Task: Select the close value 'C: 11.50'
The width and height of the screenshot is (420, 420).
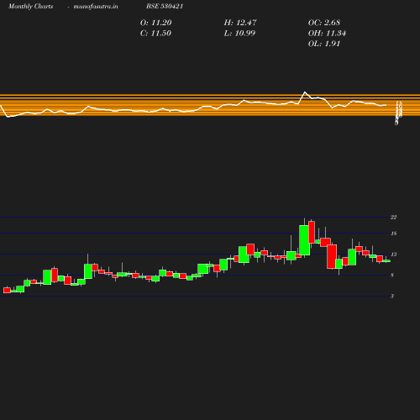Action: click(x=155, y=34)
